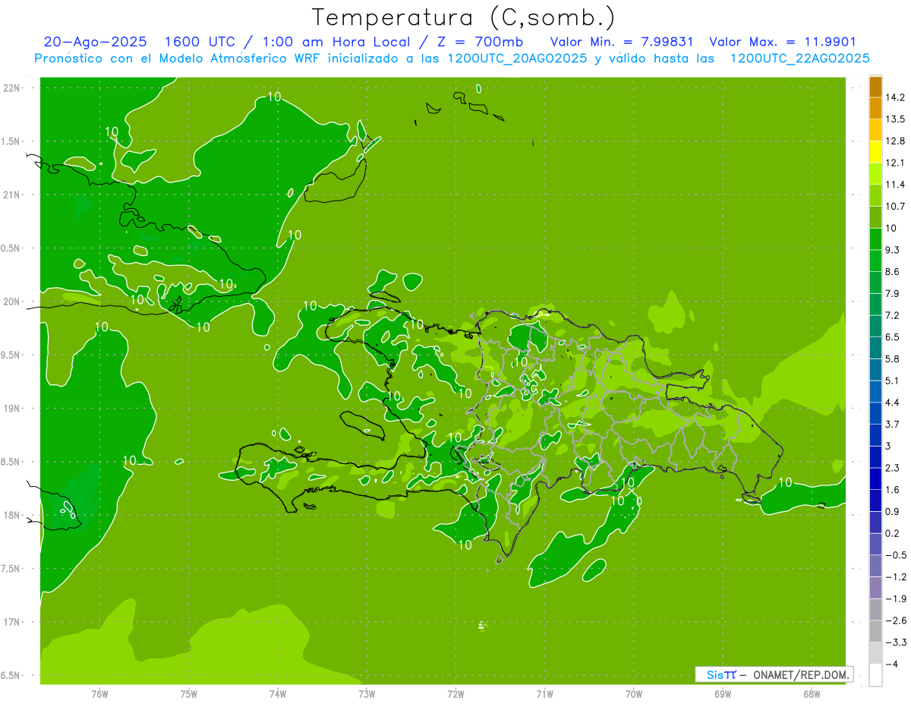This screenshot has width=911, height=704.
Task: Click the "8.6" colorbar value
Action: coord(893,272)
